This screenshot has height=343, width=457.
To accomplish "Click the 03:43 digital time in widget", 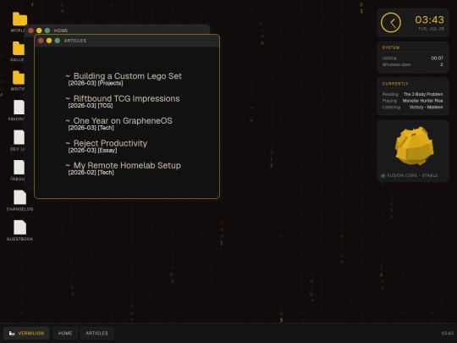I will tap(429, 19).
